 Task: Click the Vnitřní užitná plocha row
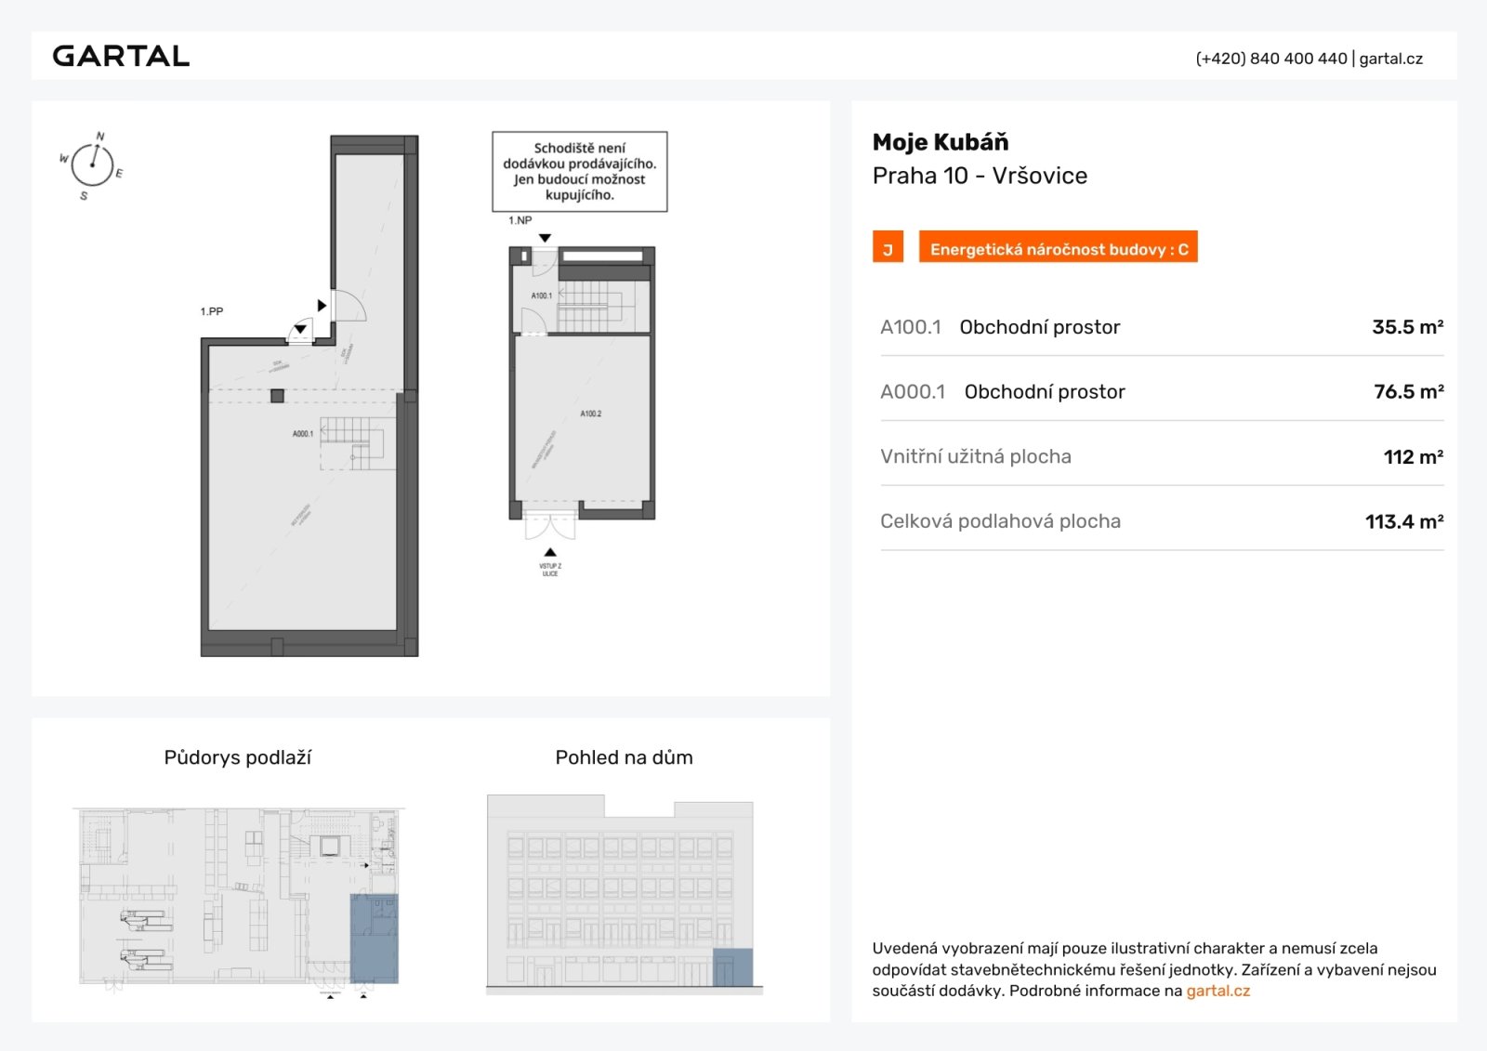[1161, 457]
